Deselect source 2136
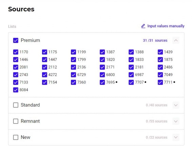The image size is (192, 151). (73, 67)
